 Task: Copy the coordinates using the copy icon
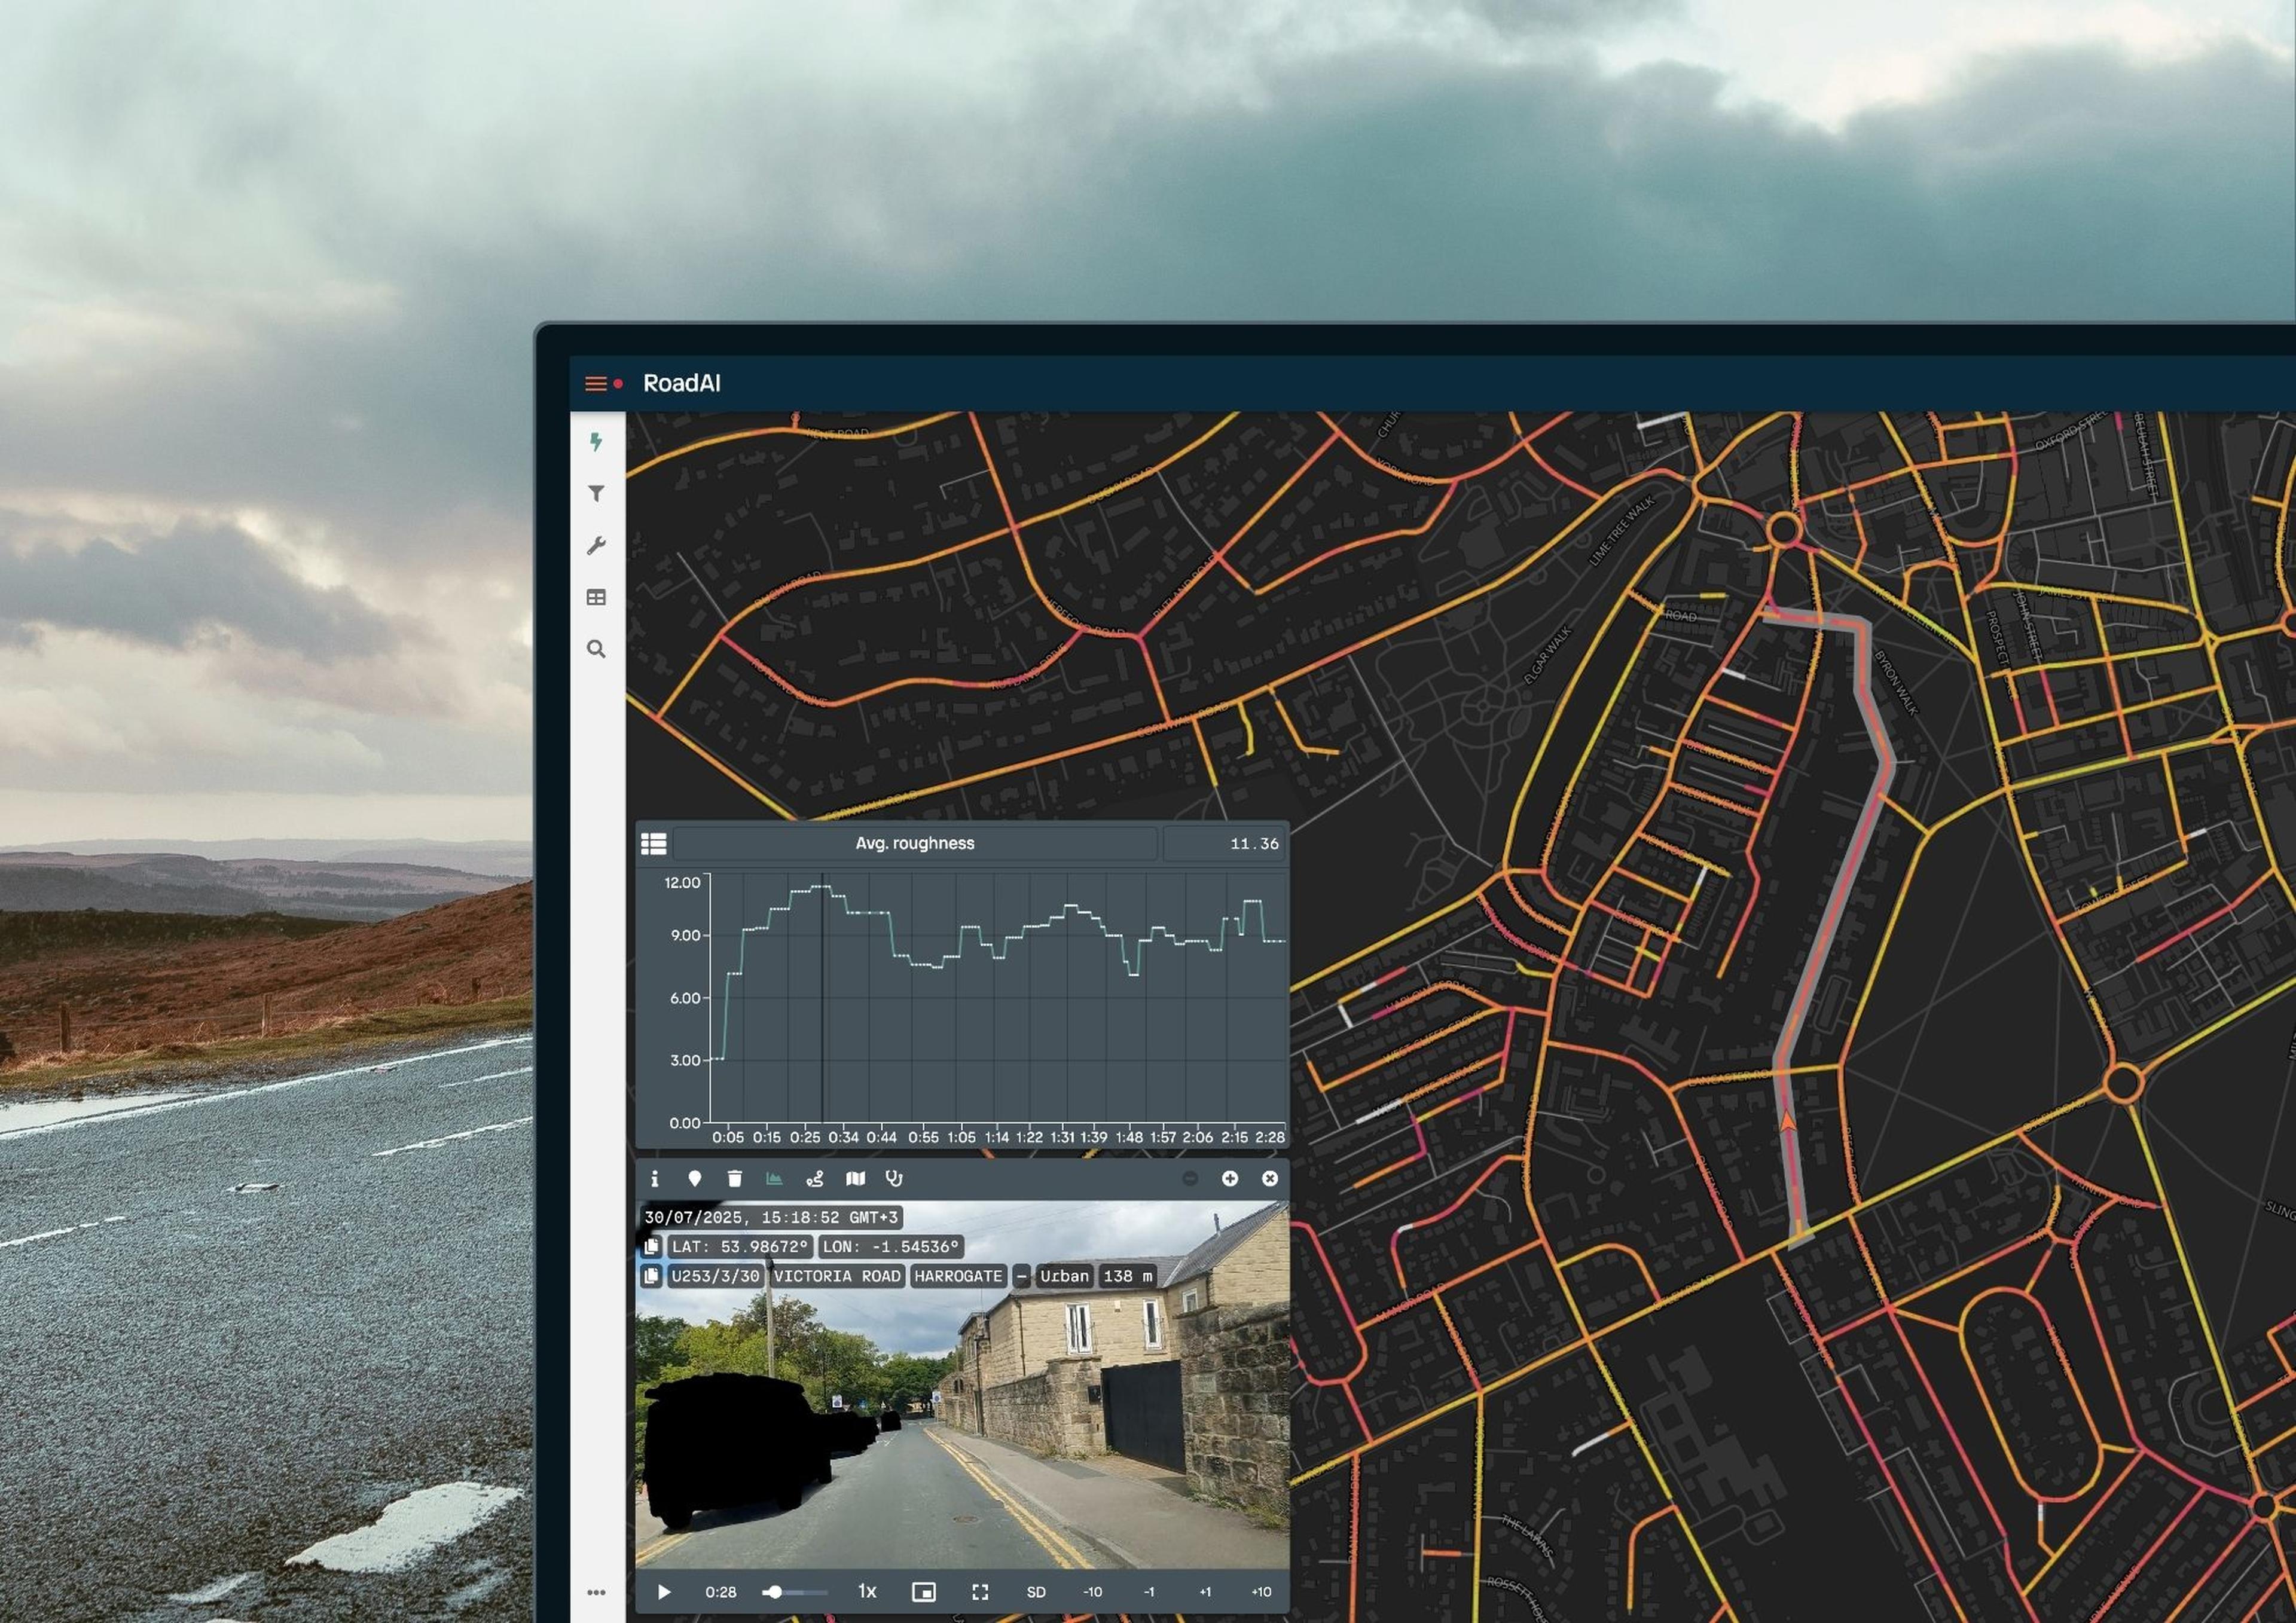click(x=653, y=1248)
